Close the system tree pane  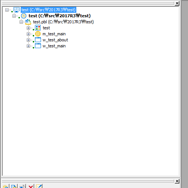177,3
